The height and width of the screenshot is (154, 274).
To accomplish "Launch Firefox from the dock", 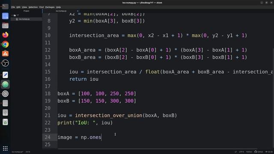I will coord(5,35).
